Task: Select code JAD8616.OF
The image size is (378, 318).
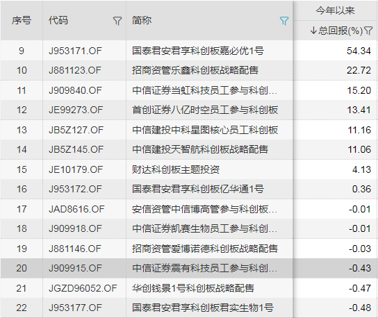Action: click(x=76, y=209)
